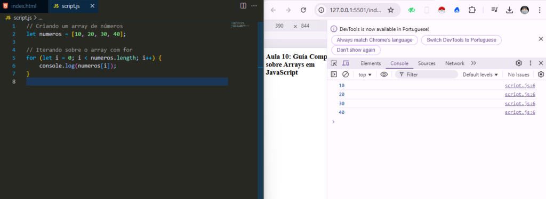Toggle the console sidebar panel
Viewport: 546px width, 199px height.
[334, 74]
